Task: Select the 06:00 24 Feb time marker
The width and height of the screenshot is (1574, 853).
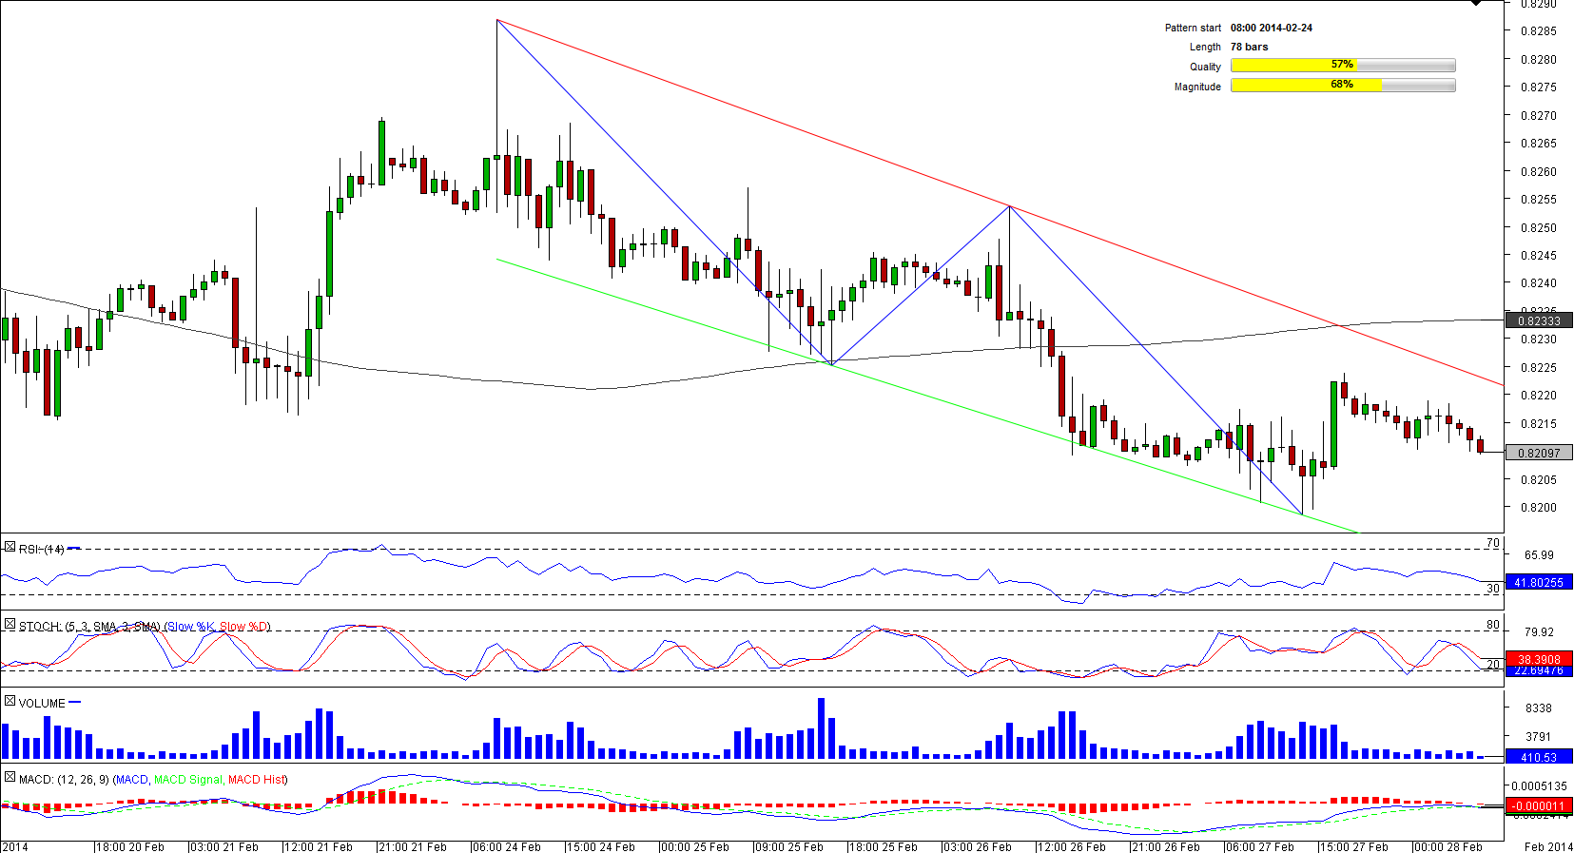Action: pos(507,846)
